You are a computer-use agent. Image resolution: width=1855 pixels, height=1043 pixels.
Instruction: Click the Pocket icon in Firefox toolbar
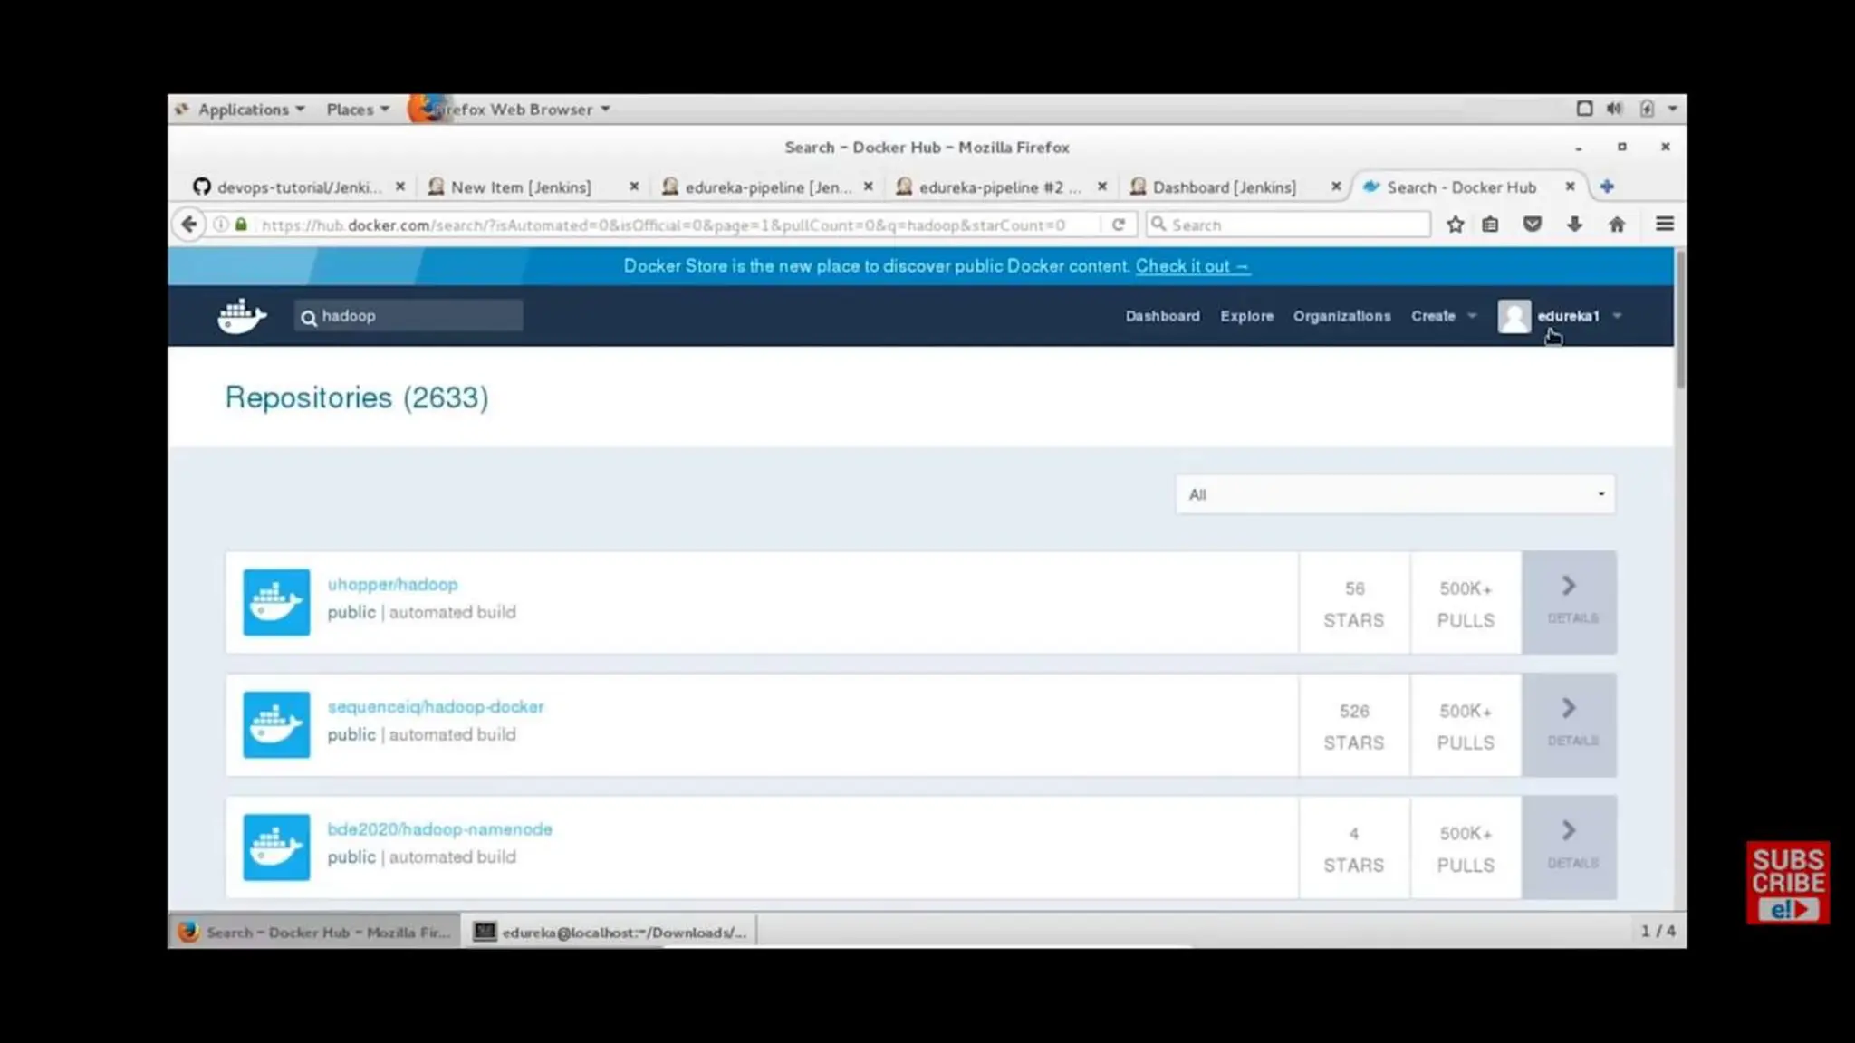coord(1533,225)
